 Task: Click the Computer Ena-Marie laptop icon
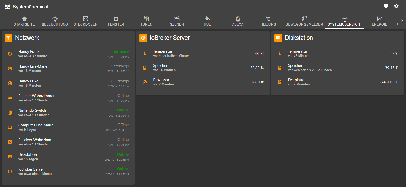pos(10,127)
